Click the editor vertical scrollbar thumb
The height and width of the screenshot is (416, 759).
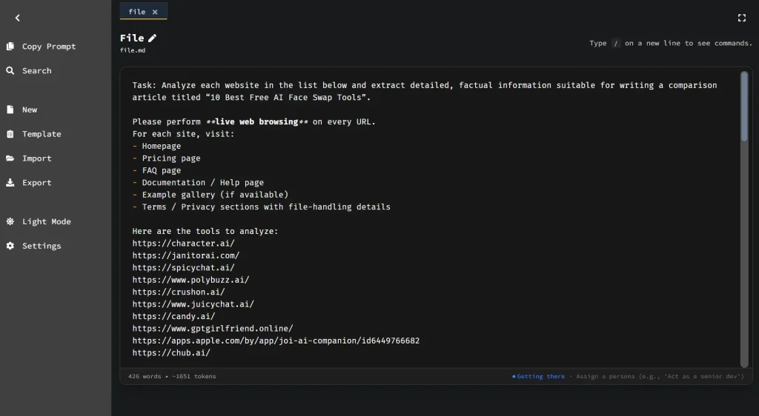(x=744, y=107)
